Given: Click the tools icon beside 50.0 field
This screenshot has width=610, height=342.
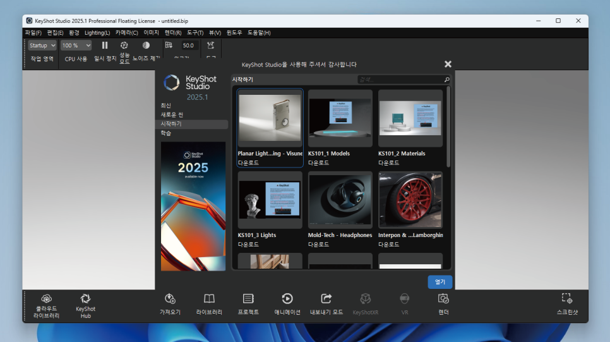Looking at the screenshot, I should [210, 45].
